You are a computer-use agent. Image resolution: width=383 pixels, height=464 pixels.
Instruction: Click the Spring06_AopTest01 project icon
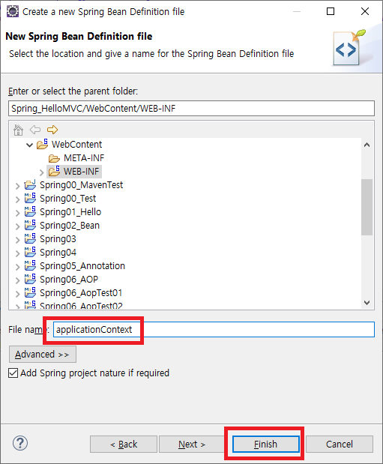click(30, 292)
